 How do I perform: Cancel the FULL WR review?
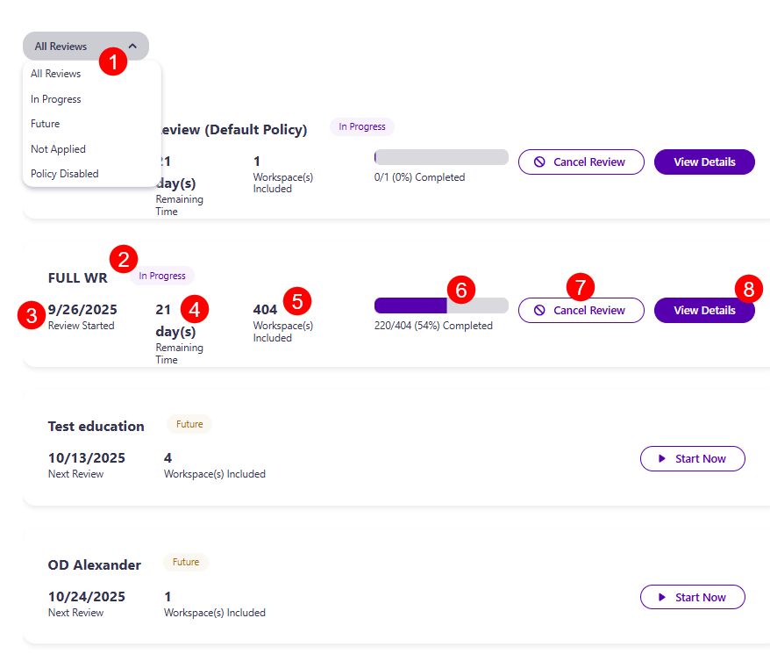[581, 310]
